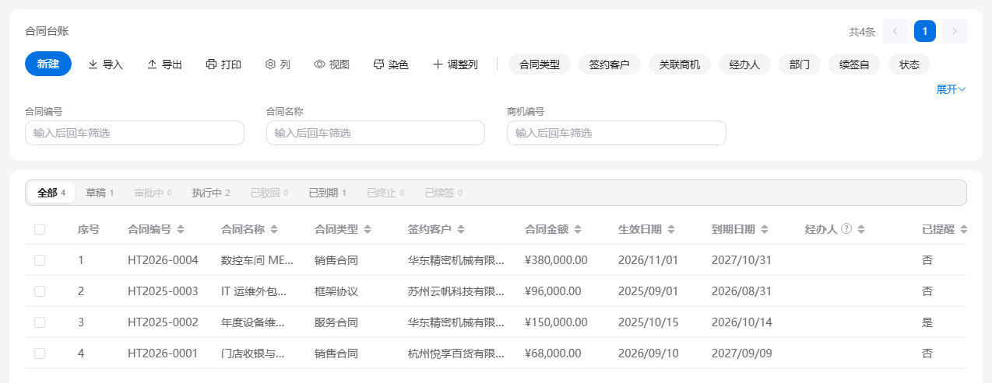Sort by 已提醒 column arrows
Image resolution: width=992 pixels, height=383 pixels.
pyautogui.click(x=963, y=230)
